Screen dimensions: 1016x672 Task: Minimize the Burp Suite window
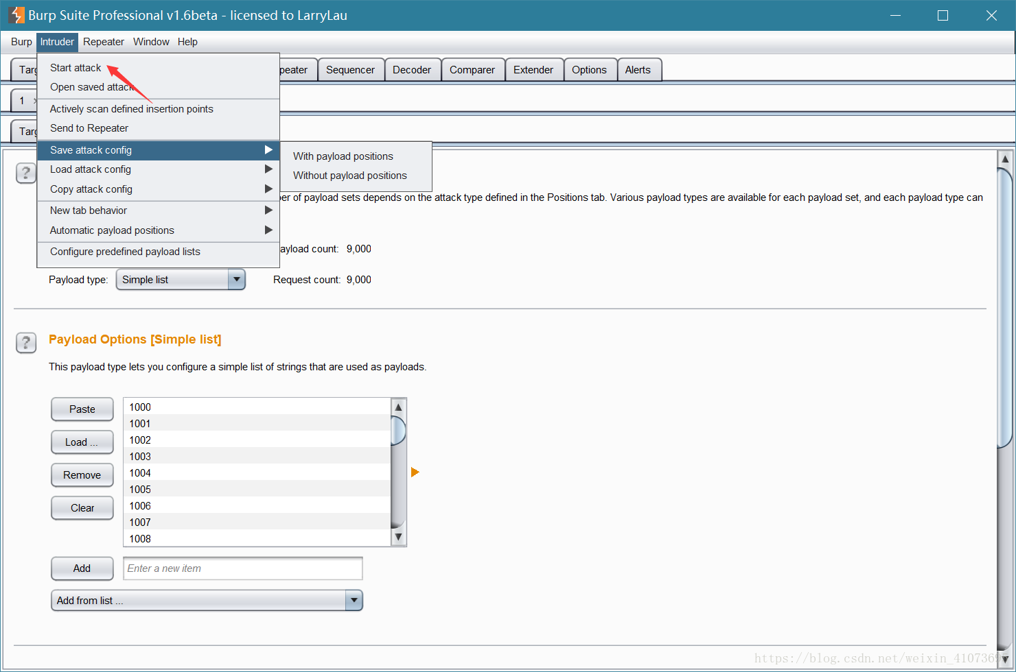895,15
